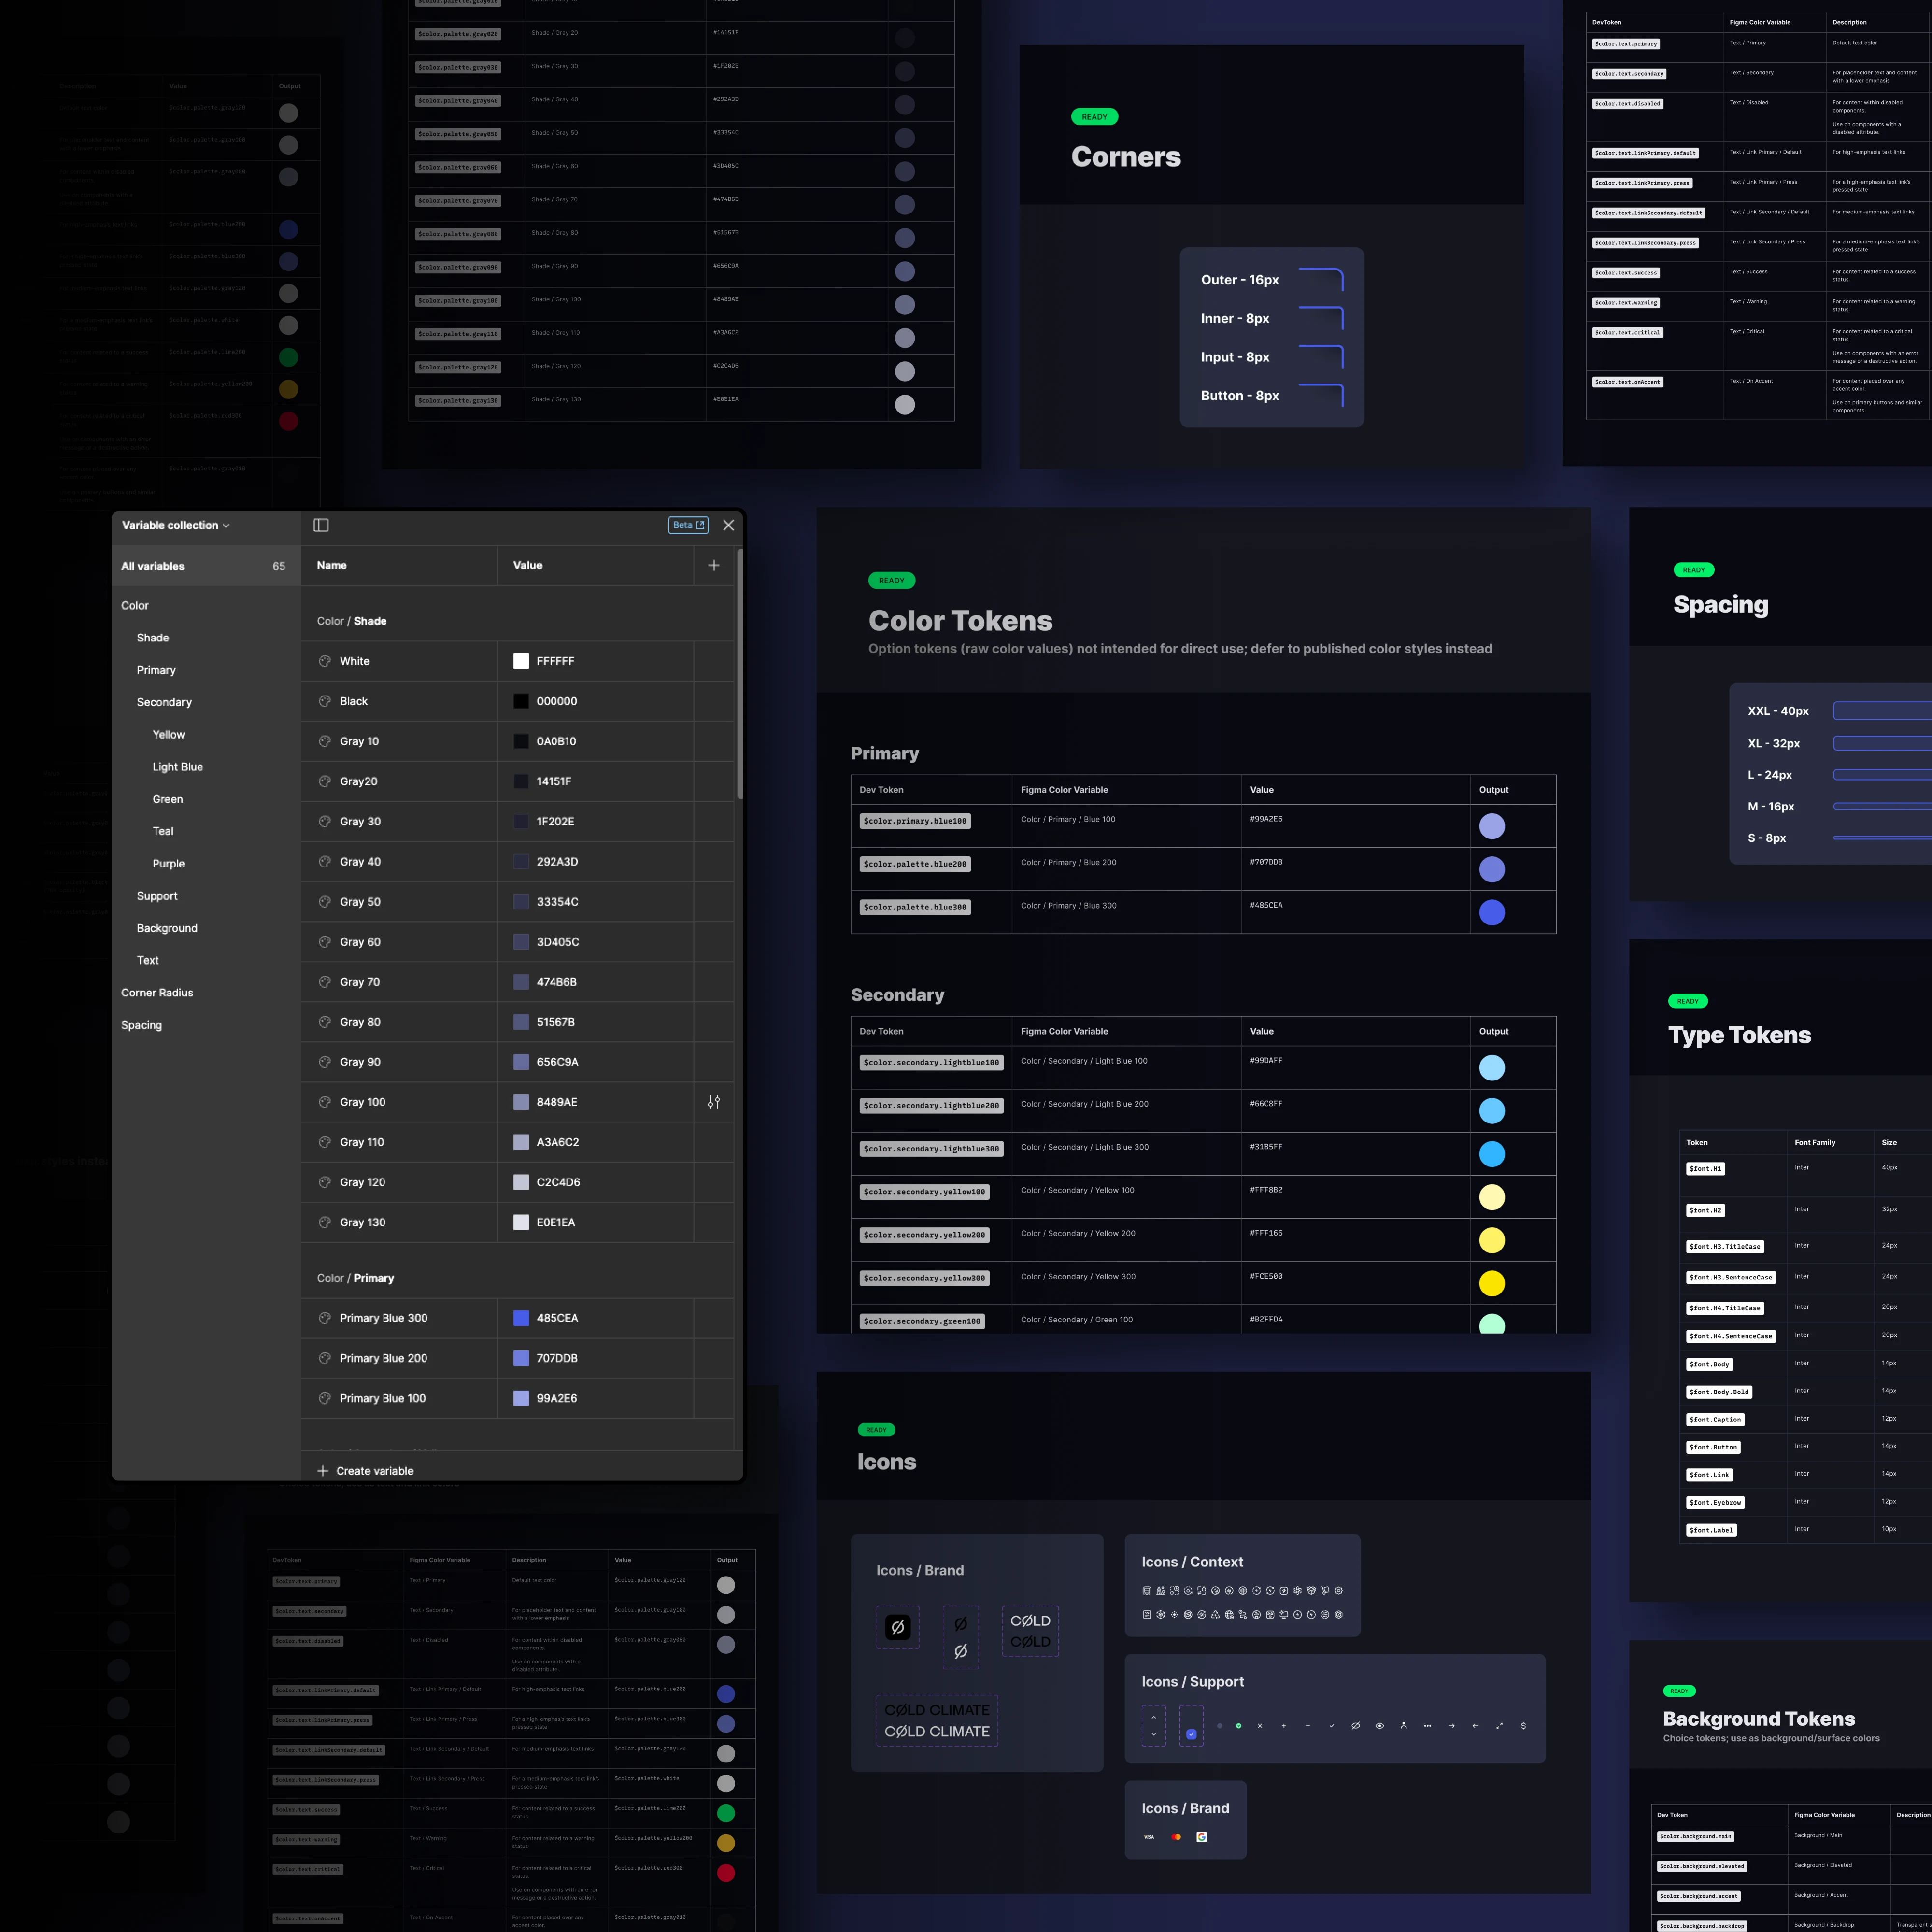
Task: Open the Support group in the sidebar
Action: pyautogui.click(x=157, y=896)
